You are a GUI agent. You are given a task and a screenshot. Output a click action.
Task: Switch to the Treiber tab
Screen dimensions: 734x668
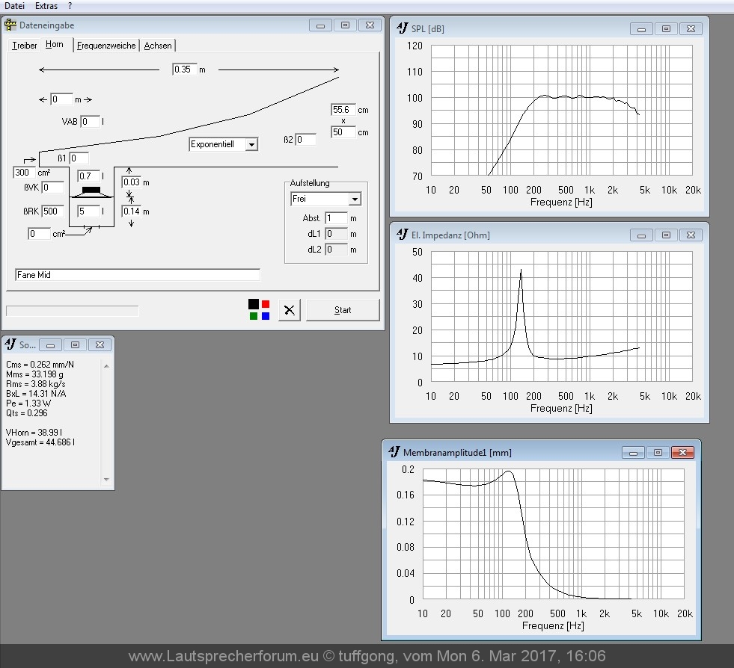click(25, 46)
